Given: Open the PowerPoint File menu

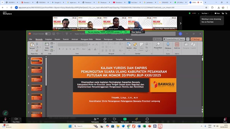Looking at the screenshot, I should pos(30,39).
